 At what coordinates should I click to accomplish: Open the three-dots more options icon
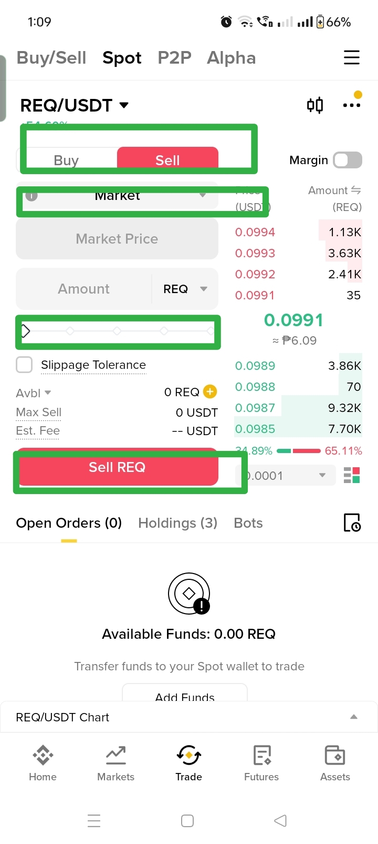pyautogui.click(x=352, y=105)
